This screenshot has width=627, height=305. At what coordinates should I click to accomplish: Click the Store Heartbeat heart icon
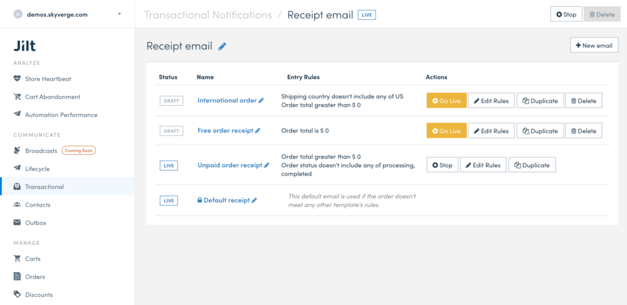click(17, 79)
